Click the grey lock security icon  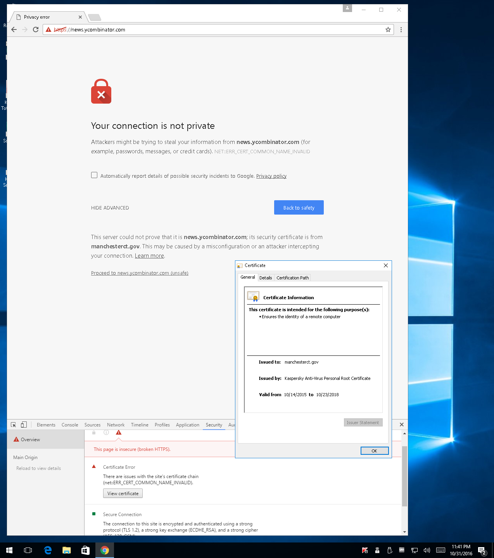(x=94, y=432)
